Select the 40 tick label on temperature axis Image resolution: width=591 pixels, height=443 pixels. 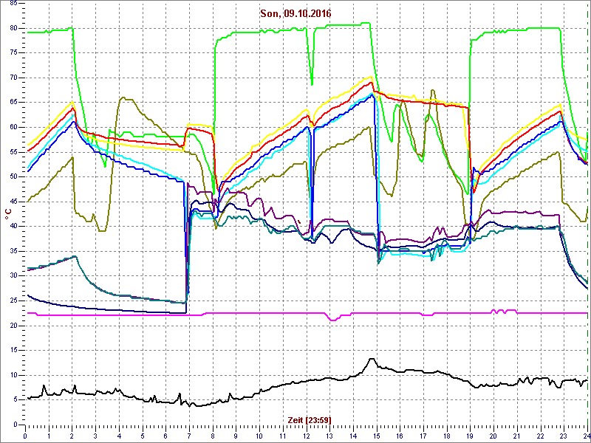(x=13, y=227)
